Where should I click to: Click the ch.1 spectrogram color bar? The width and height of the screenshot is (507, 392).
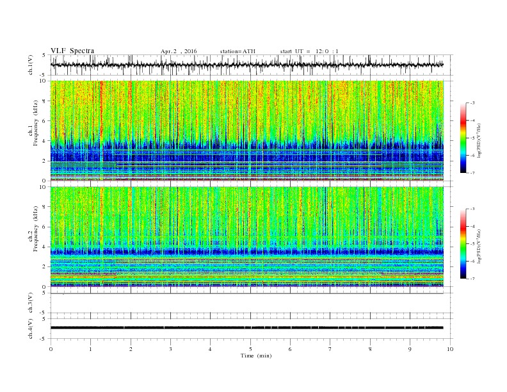pos(463,138)
